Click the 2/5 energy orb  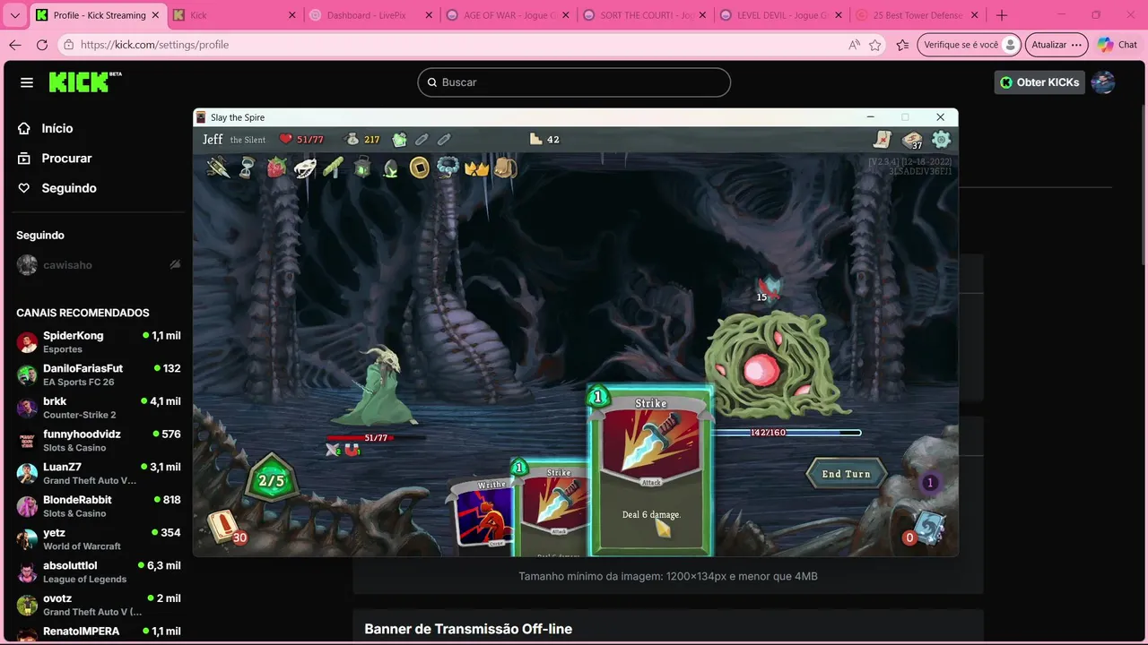pyautogui.click(x=271, y=480)
